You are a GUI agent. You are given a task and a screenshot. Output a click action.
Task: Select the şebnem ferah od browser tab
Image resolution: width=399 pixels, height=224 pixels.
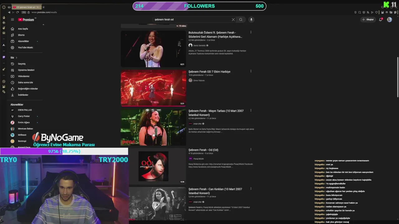(27, 7)
